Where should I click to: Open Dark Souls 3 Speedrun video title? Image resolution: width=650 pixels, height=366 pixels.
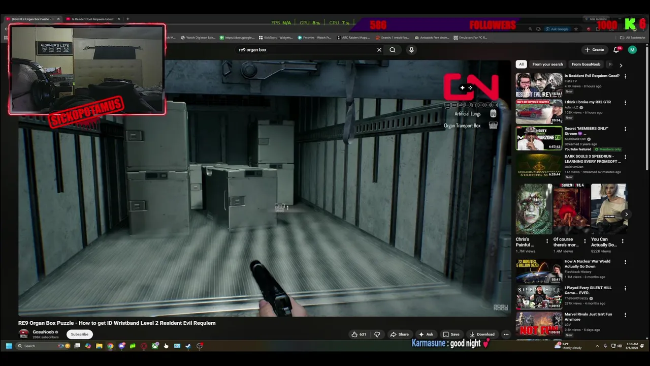tap(593, 159)
